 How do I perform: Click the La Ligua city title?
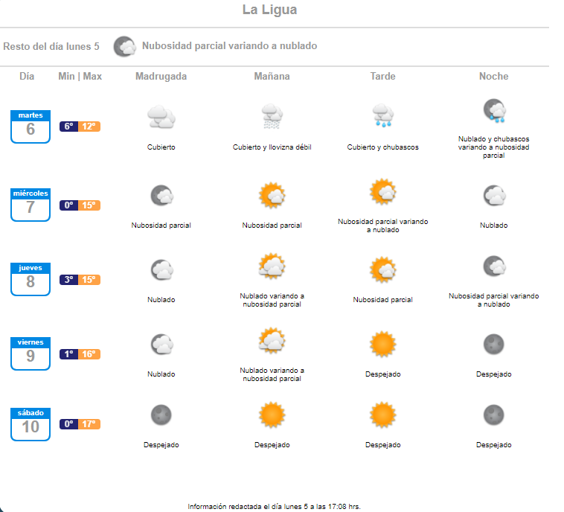click(x=270, y=10)
